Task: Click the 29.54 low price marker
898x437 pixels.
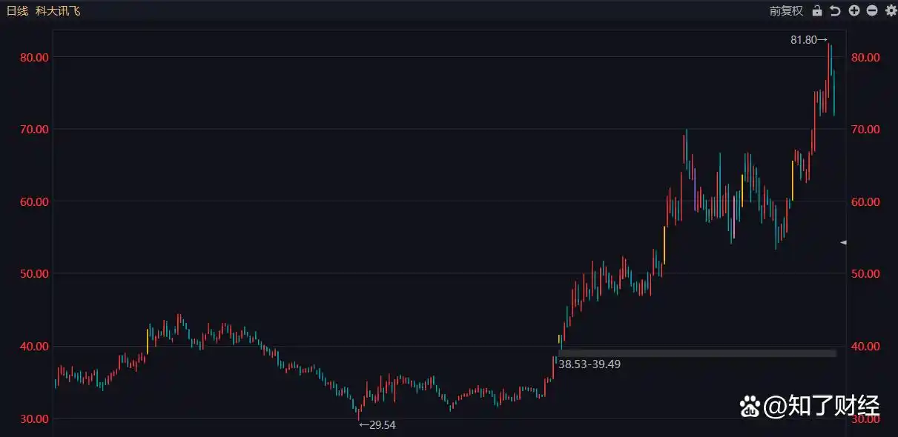Action: tap(377, 425)
